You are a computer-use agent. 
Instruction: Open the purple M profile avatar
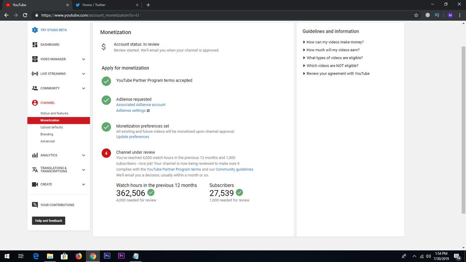(x=450, y=15)
